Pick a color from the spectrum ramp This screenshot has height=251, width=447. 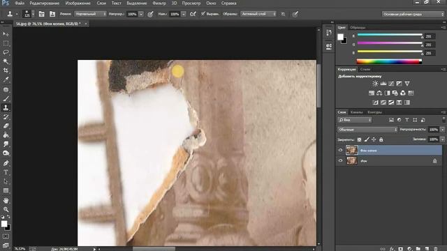tap(389, 61)
